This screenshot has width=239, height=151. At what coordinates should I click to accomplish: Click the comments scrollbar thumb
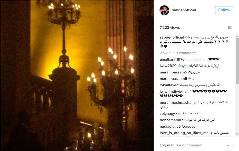click(237, 61)
